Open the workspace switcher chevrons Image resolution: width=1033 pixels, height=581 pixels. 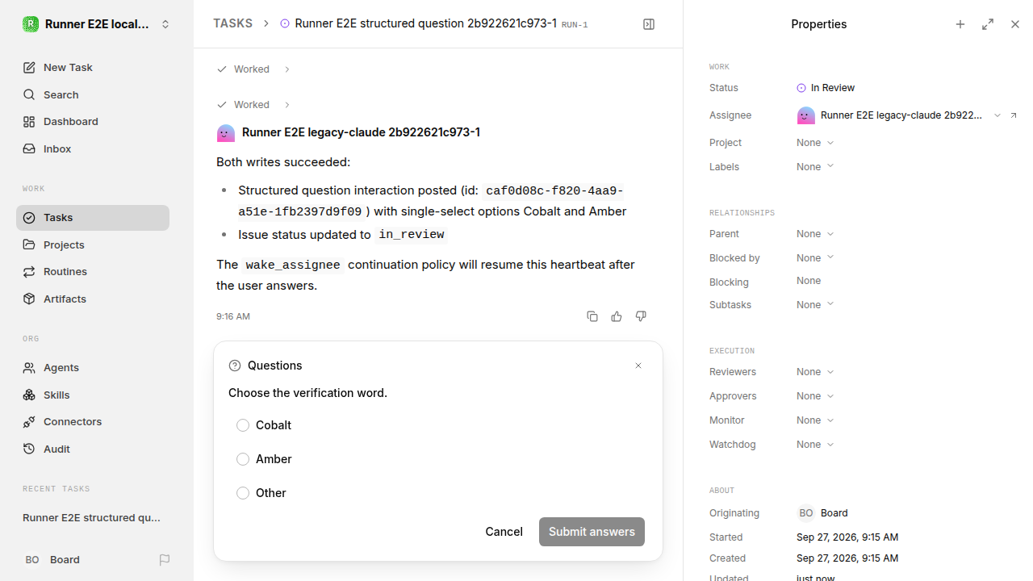tap(165, 24)
